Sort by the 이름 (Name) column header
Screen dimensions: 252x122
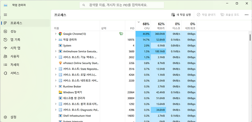click(75, 26)
